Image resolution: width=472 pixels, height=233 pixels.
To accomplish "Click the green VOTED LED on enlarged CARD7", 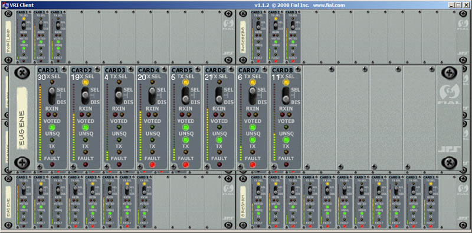I will tap(253, 127).
